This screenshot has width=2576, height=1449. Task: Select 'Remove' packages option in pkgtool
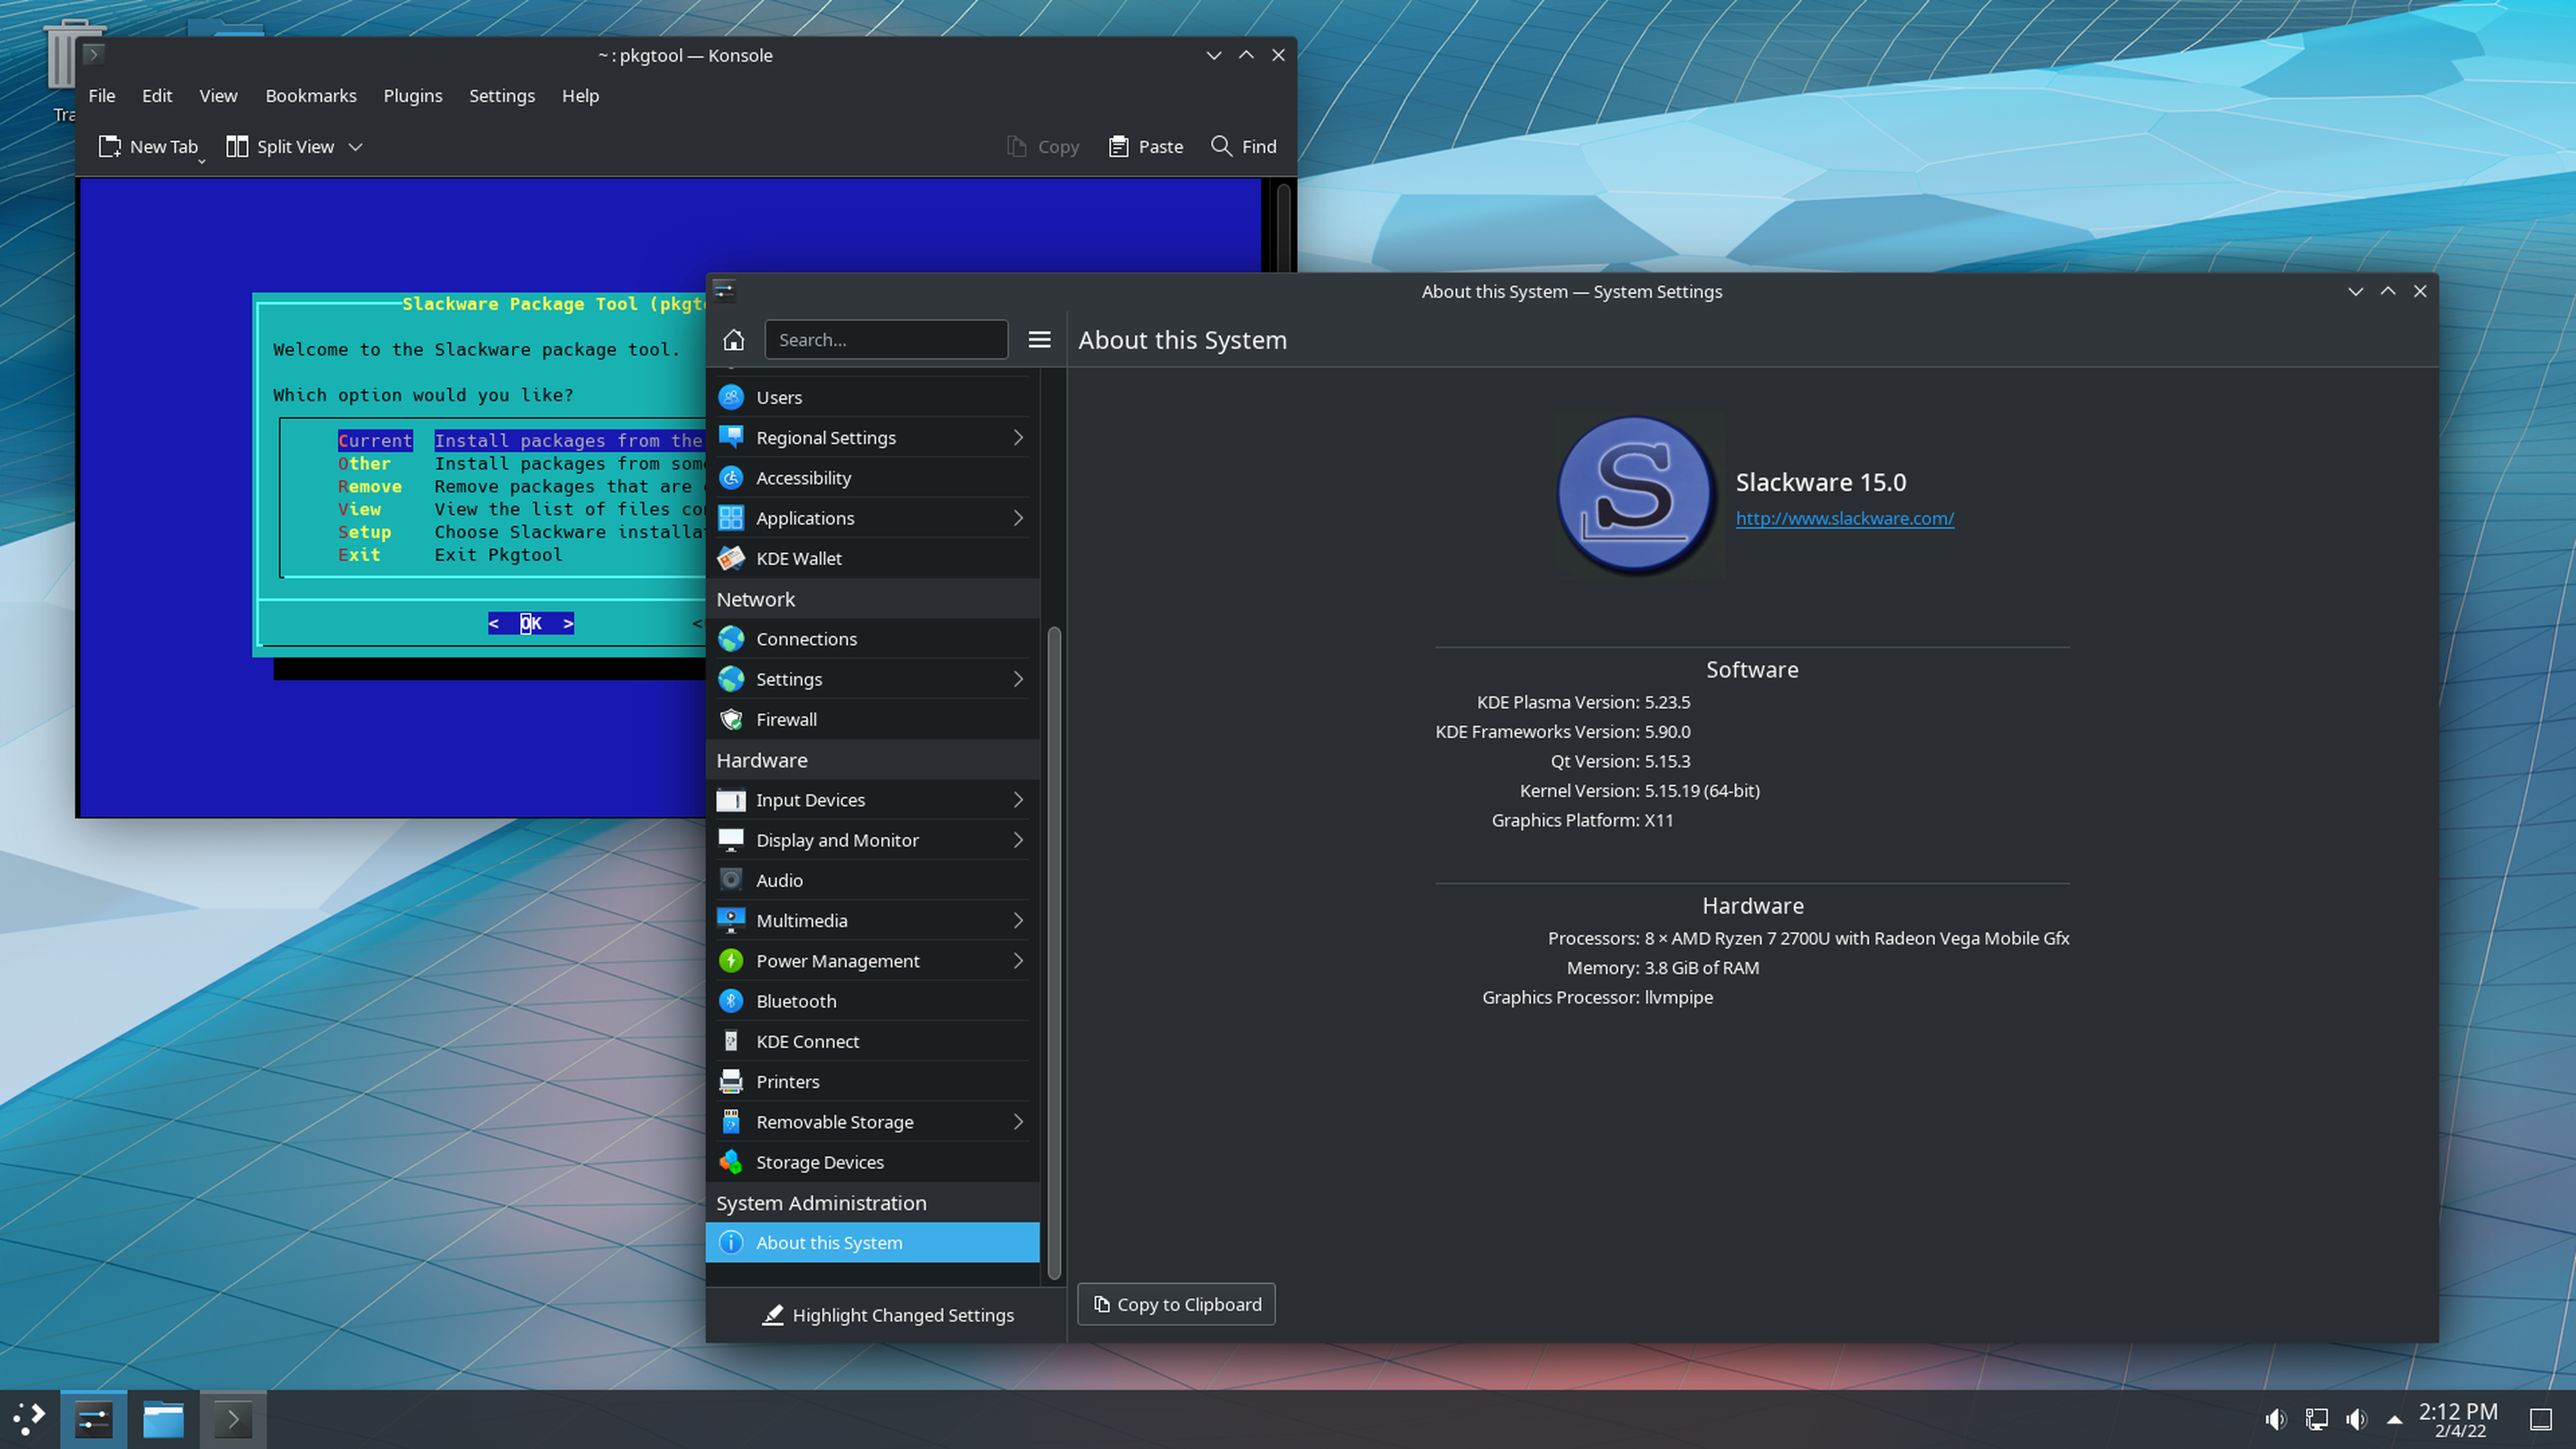[x=368, y=486]
